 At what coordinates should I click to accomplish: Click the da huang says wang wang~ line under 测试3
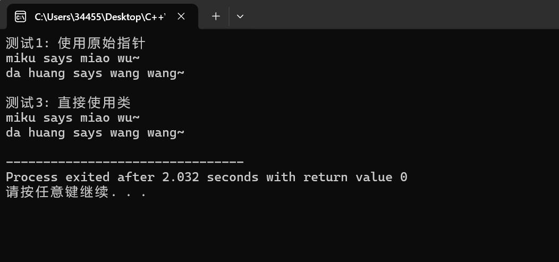95,133
